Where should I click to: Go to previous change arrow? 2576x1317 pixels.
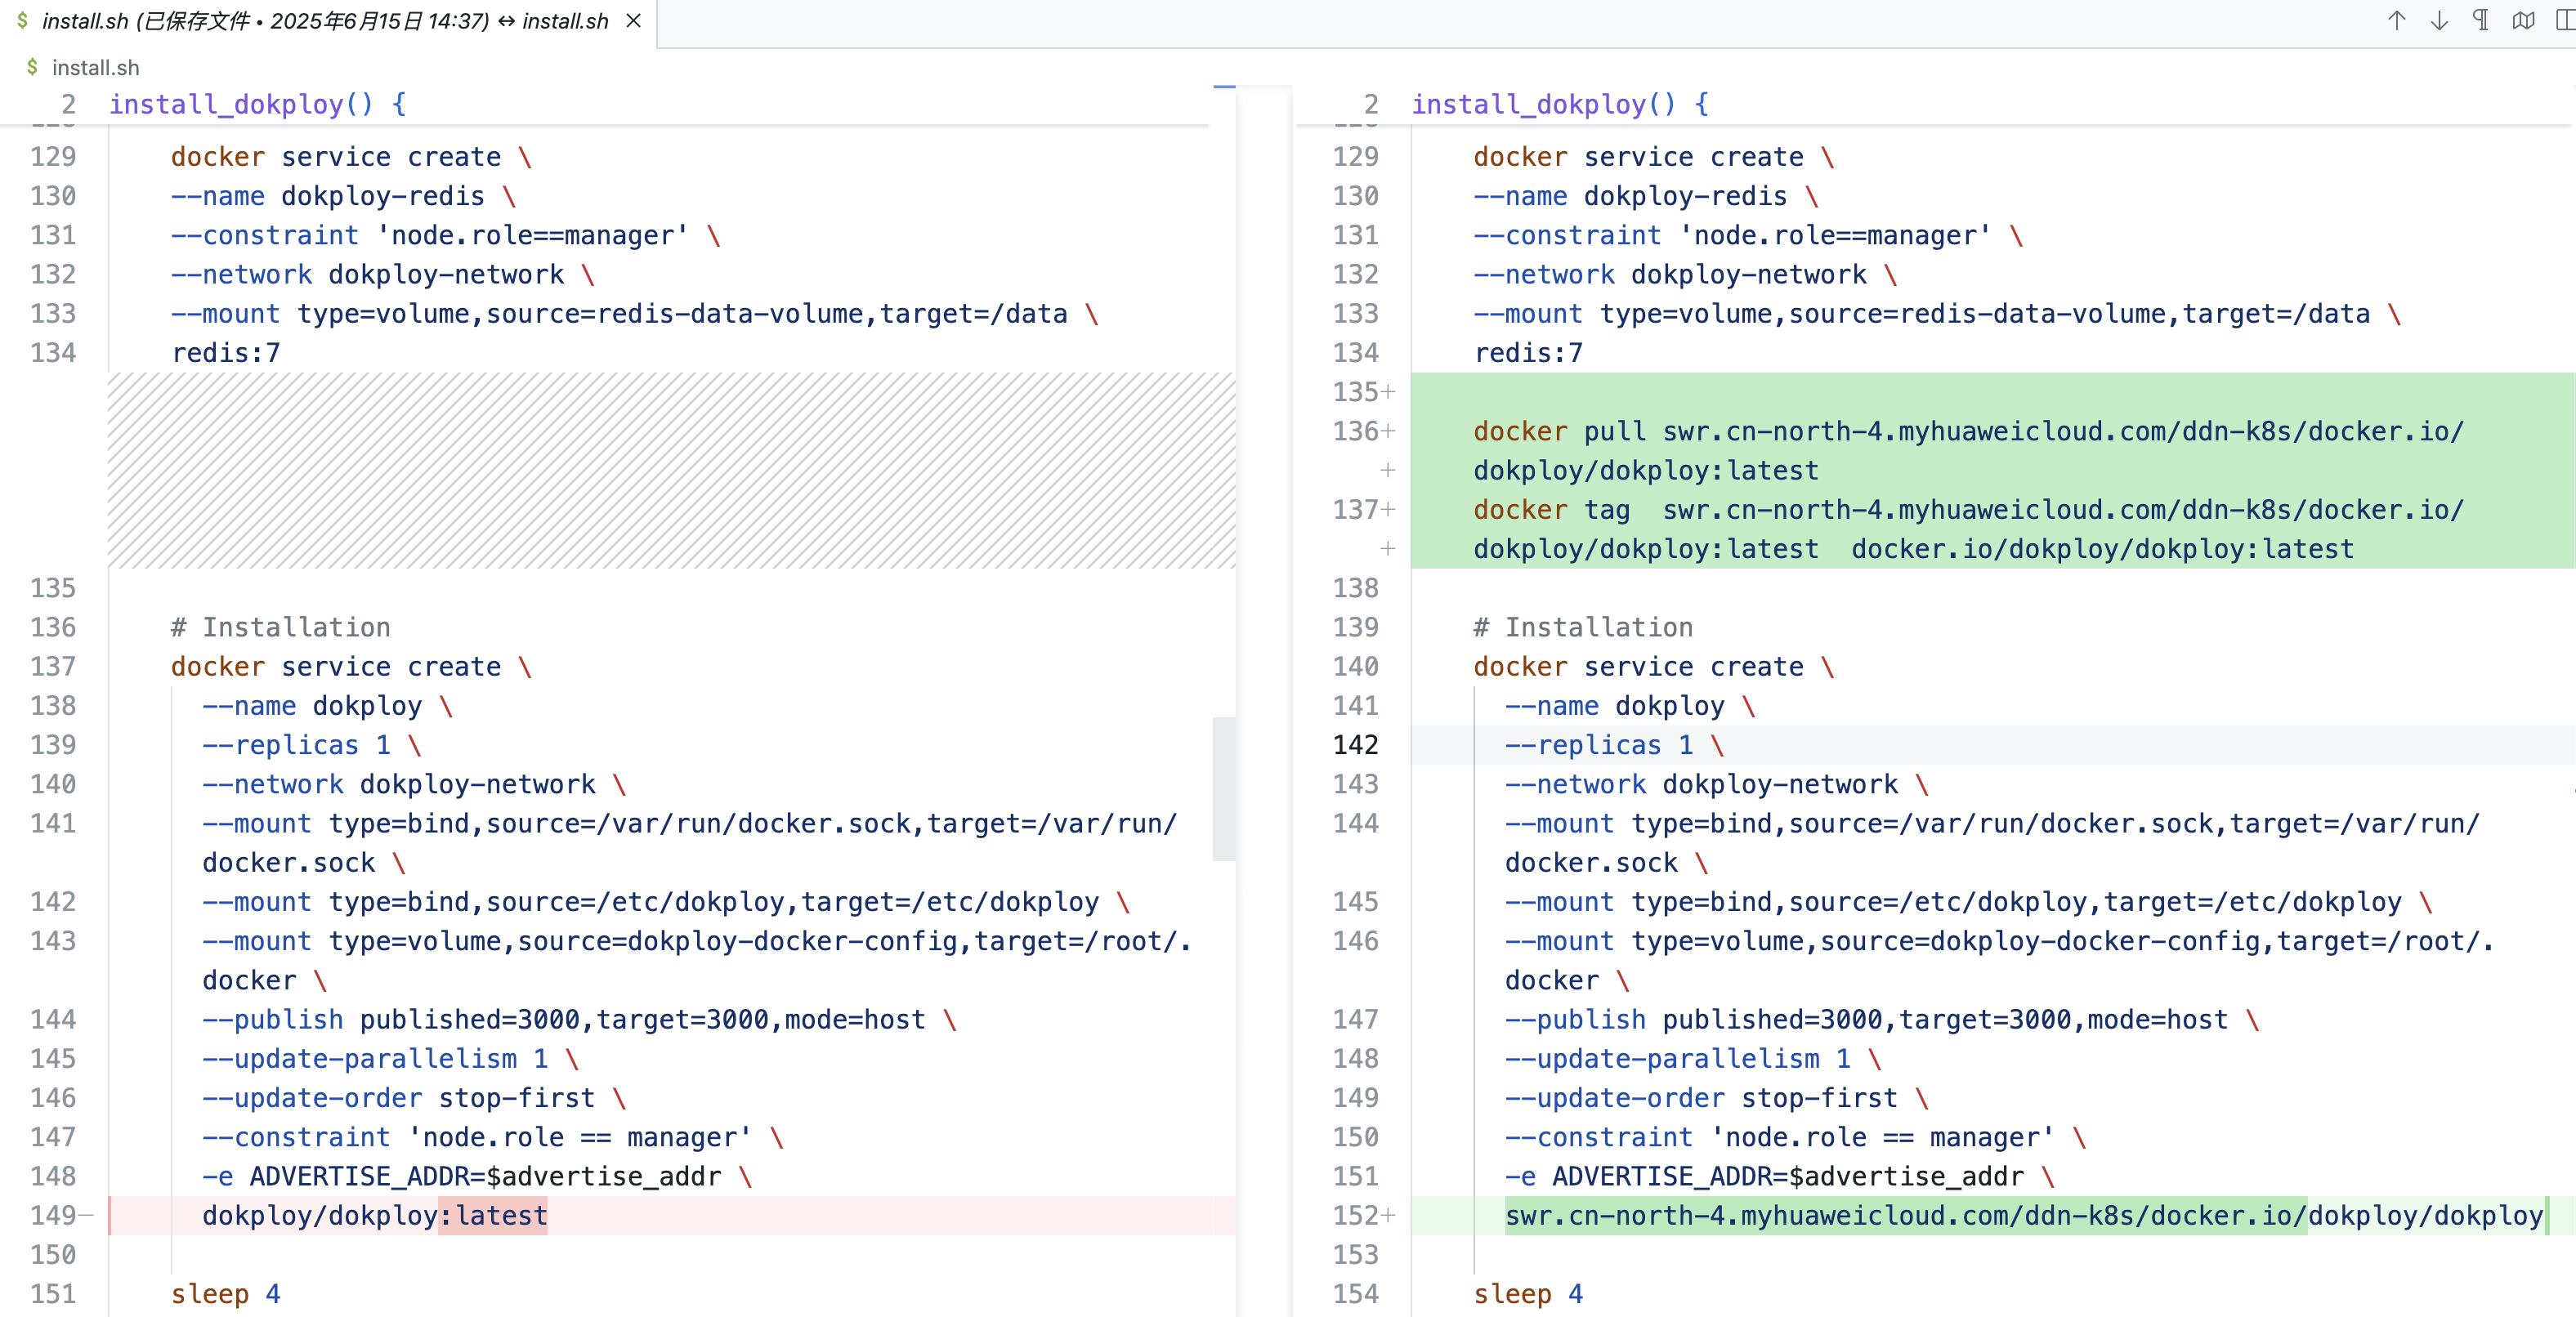(x=2396, y=21)
